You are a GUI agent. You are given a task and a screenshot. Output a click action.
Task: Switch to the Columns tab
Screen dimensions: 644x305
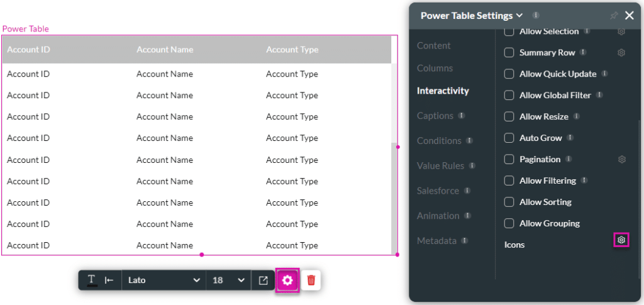[x=435, y=68]
